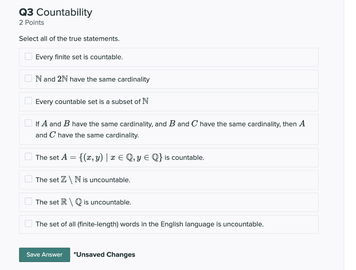Click the "Select all of the true statements" text

(70, 39)
